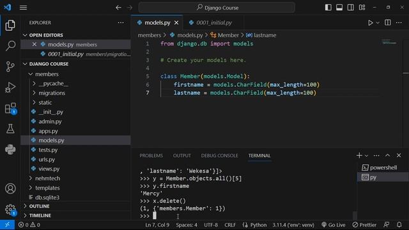The image size is (409, 230).
Task: Open the Testing flask icon
Action: pyautogui.click(x=10, y=128)
